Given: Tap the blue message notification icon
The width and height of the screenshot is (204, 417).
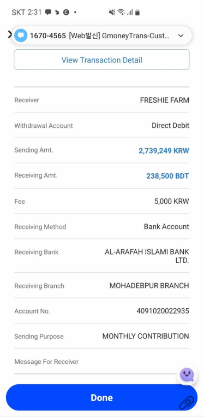Looking at the screenshot, I should [x=21, y=36].
